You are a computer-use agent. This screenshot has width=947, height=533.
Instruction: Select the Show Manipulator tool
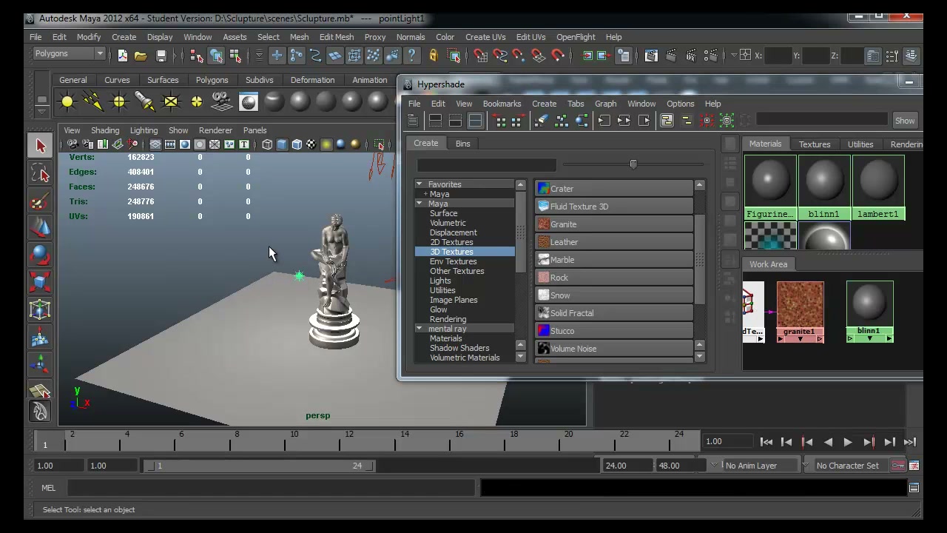pyautogui.click(x=41, y=365)
